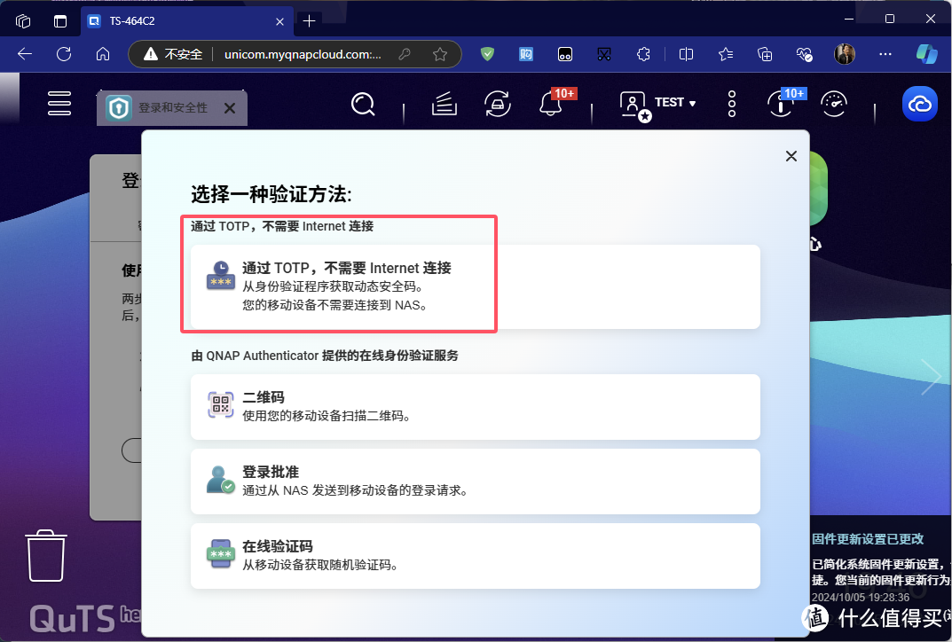Viewport: 952px width, 642px height.
Task: Switch to the TS-464C2 browser tab
Action: click(x=177, y=20)
